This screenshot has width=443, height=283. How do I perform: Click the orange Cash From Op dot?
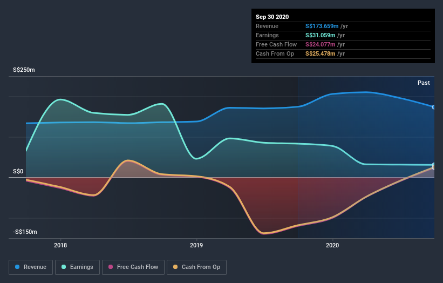click(175, 267)
